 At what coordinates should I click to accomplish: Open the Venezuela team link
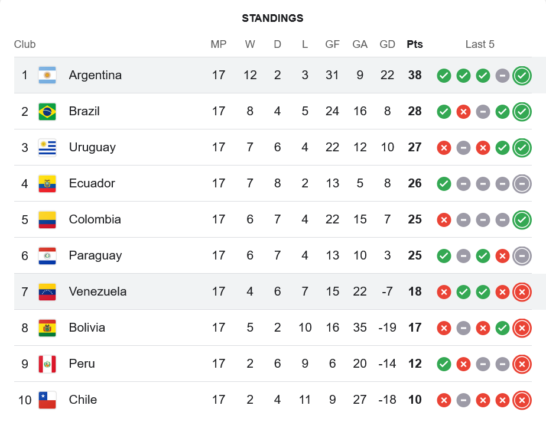click(x=97, y=291)
